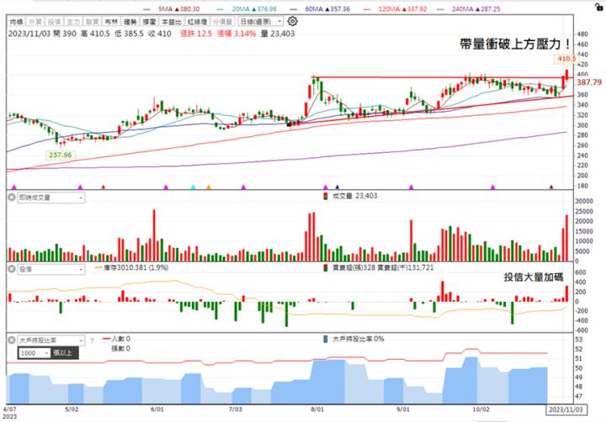The width and height of the screenshot is (606, 422).
Task: Open the 1000 shares threshold dropdown
Action: click(35, 353)
